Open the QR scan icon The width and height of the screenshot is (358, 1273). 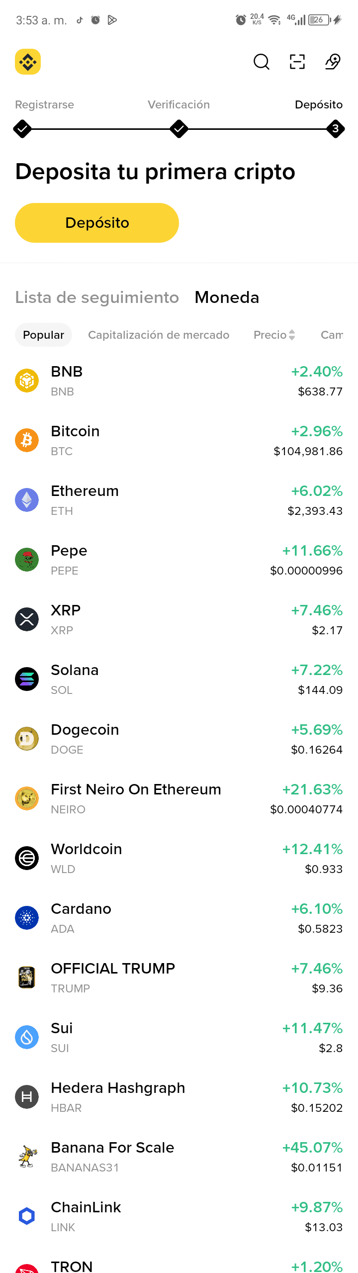coord(297,62)
